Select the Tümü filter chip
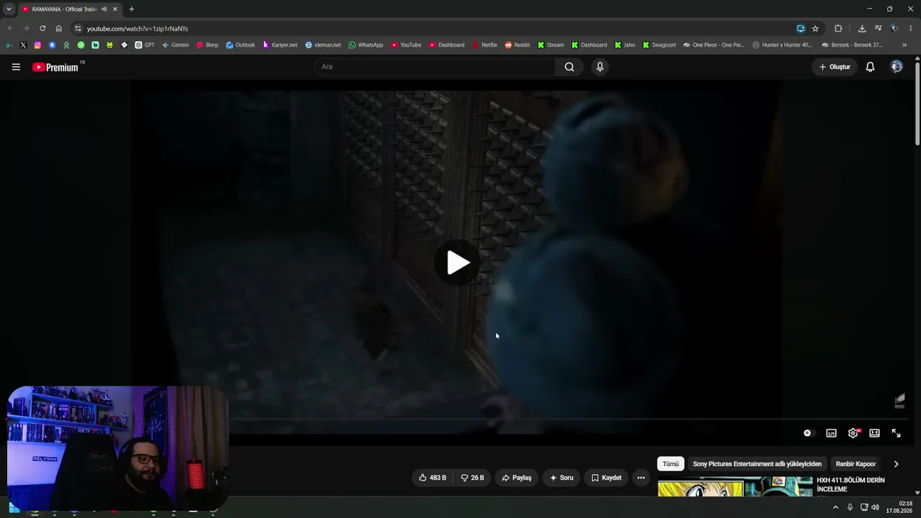 671,464
